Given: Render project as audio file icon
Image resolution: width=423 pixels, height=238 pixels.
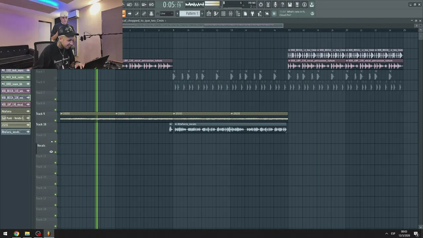Looking at the screenshot, I should coord(297,5).
